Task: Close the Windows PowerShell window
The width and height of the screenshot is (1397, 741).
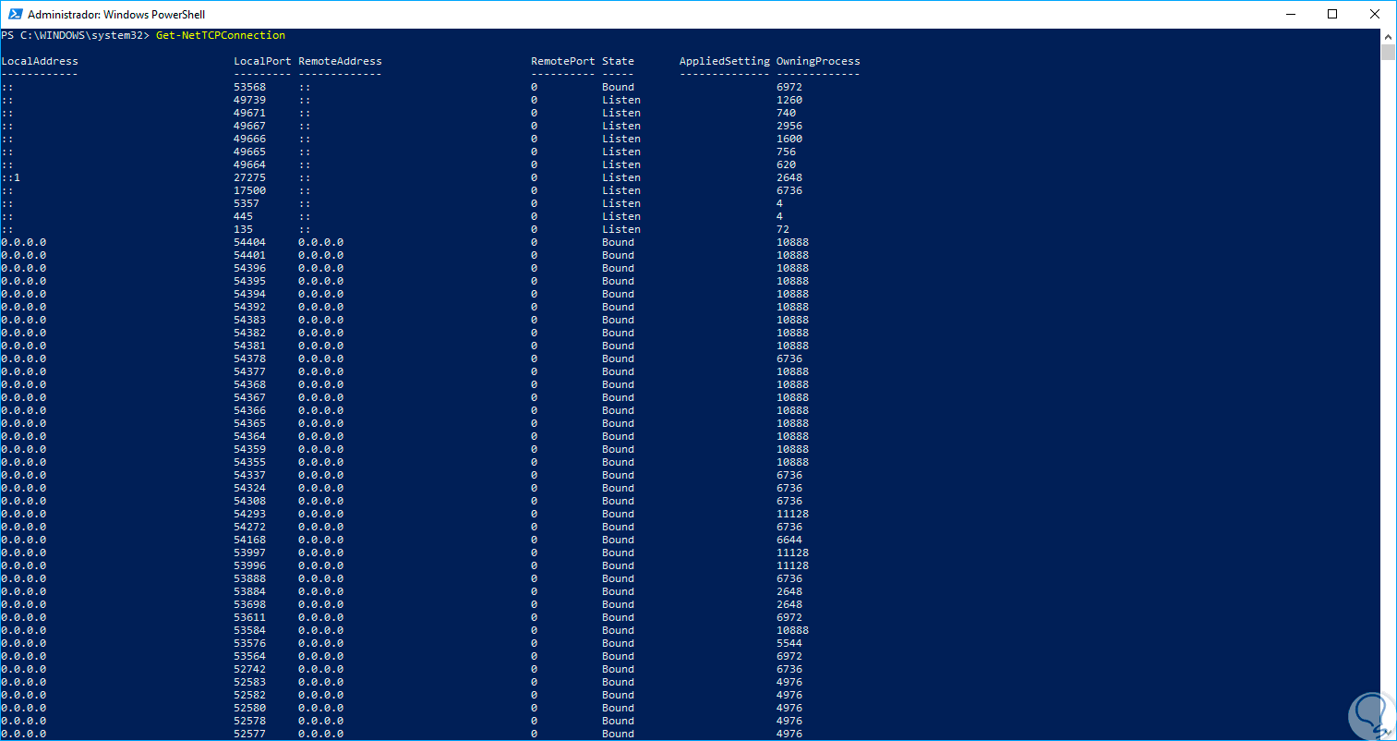Action: pyautogui.click(x=1375, y=14)
